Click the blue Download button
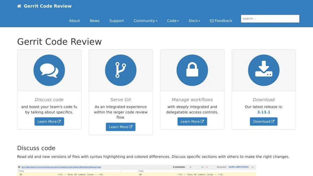This screenshot has width=313, height=176. pos(264,122)
